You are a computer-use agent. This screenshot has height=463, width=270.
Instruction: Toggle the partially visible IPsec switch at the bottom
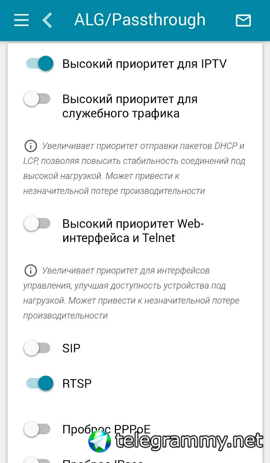tap(37, 459)
